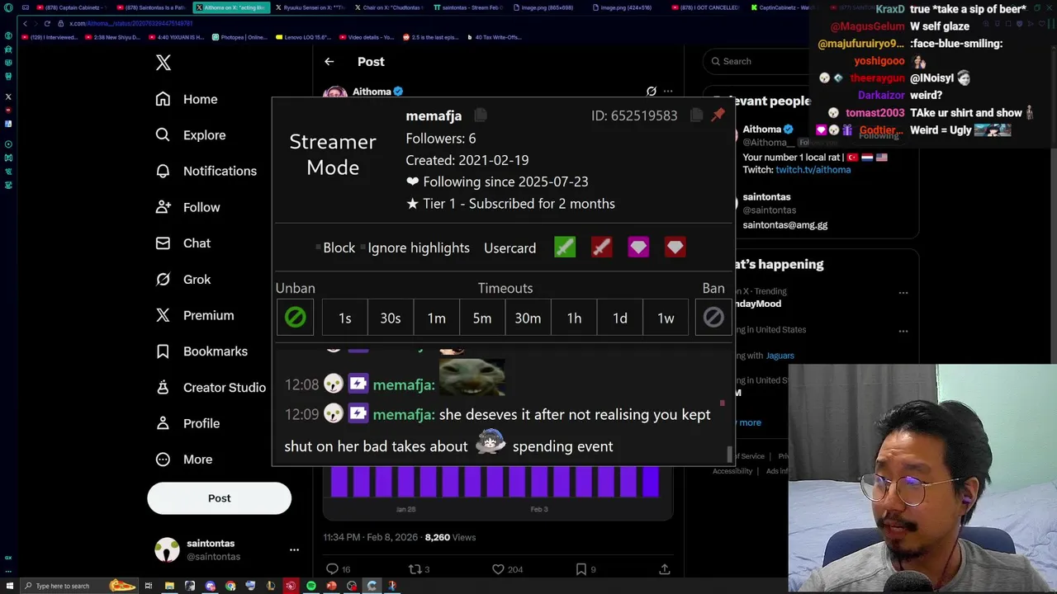Click the Grok icon on Aithoma's post
This screenshot has width=1057, height=594.
coord(652,92)
